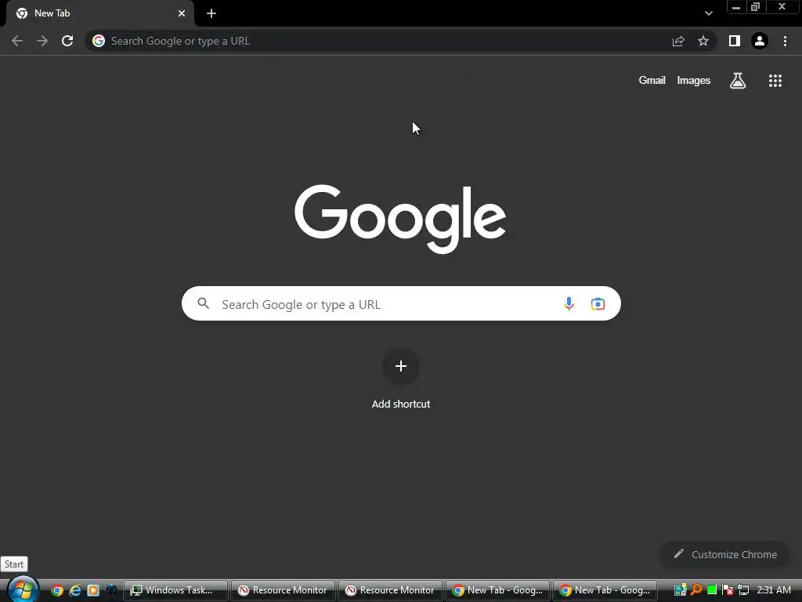Click the taskbar clock showing 2:31 AM

(773, 590)
